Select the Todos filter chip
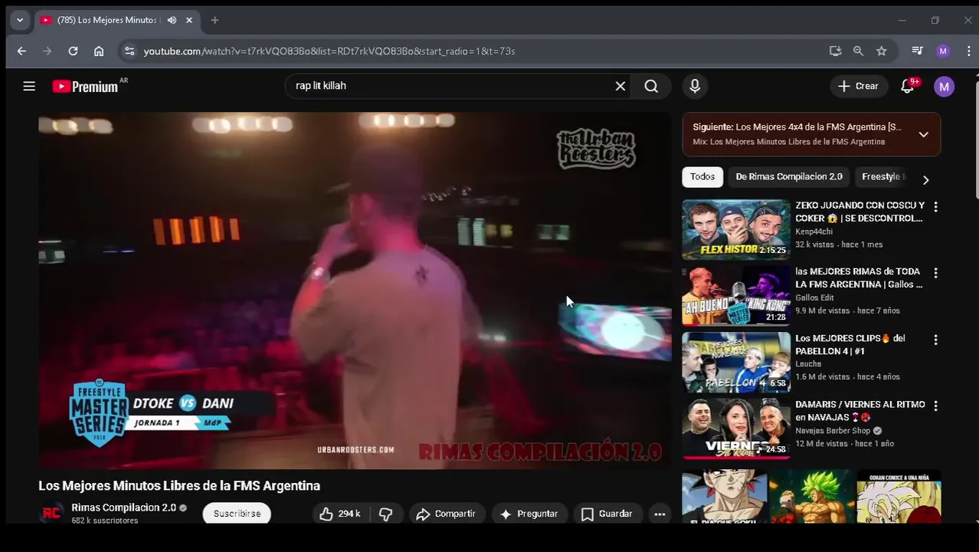Viewport: 979px width, 552px height. coord(702,176)
